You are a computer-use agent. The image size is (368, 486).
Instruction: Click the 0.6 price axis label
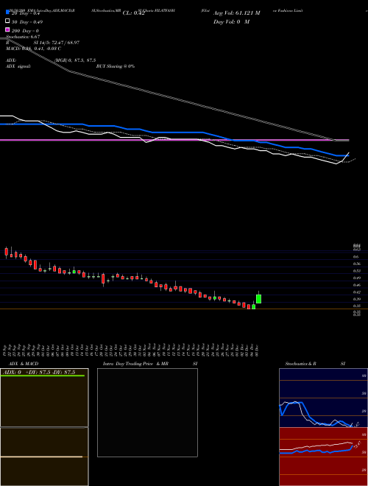point(355,257)
